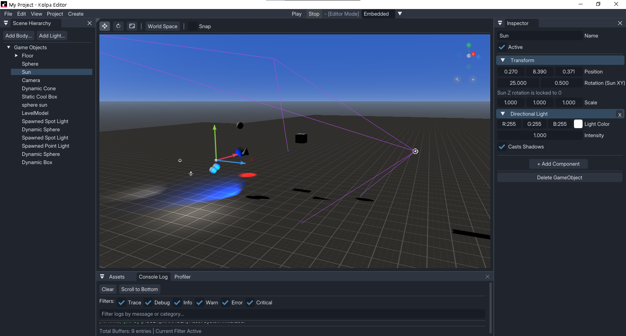Open the Add Light... menu
This screenshot has width=626, height=336.
(52, 36)
